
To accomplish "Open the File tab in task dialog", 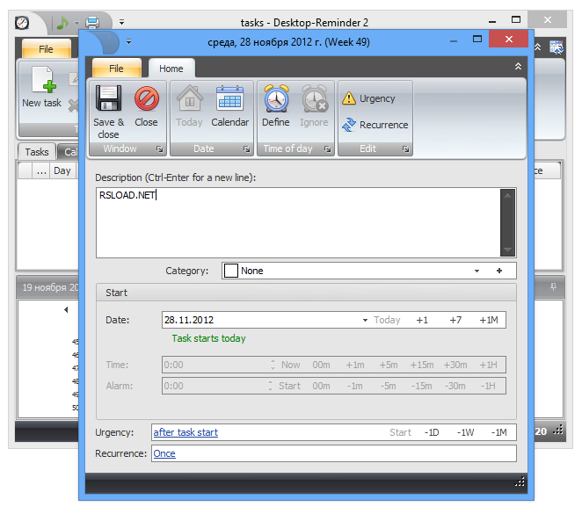I will 116,69.
